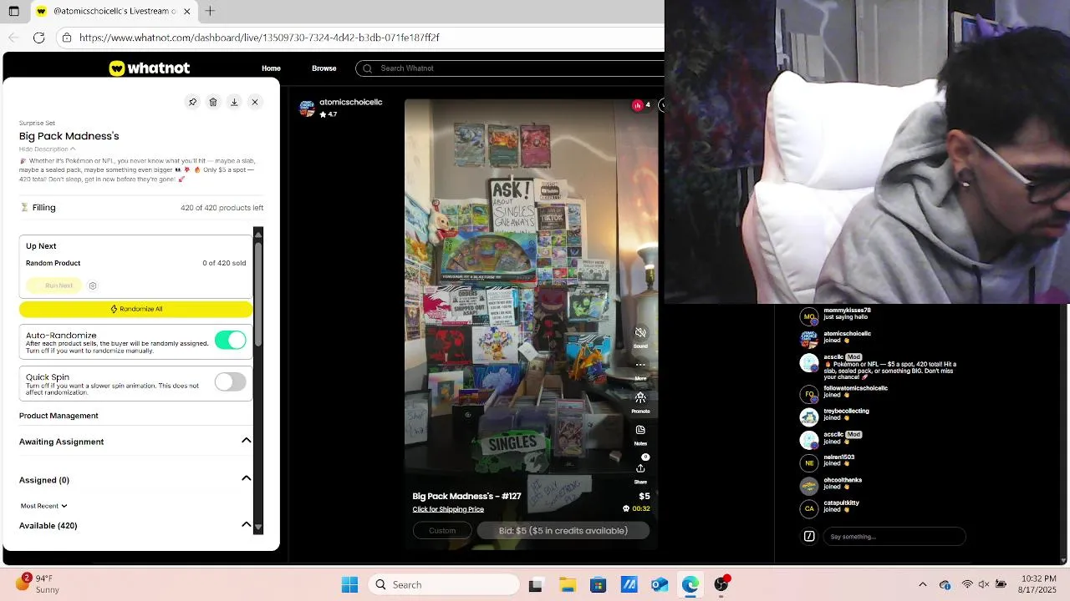Viewport: 1070px width, 601px height.
Task: Click the 4.7 seller rating
Action: (x=329, y=114)
